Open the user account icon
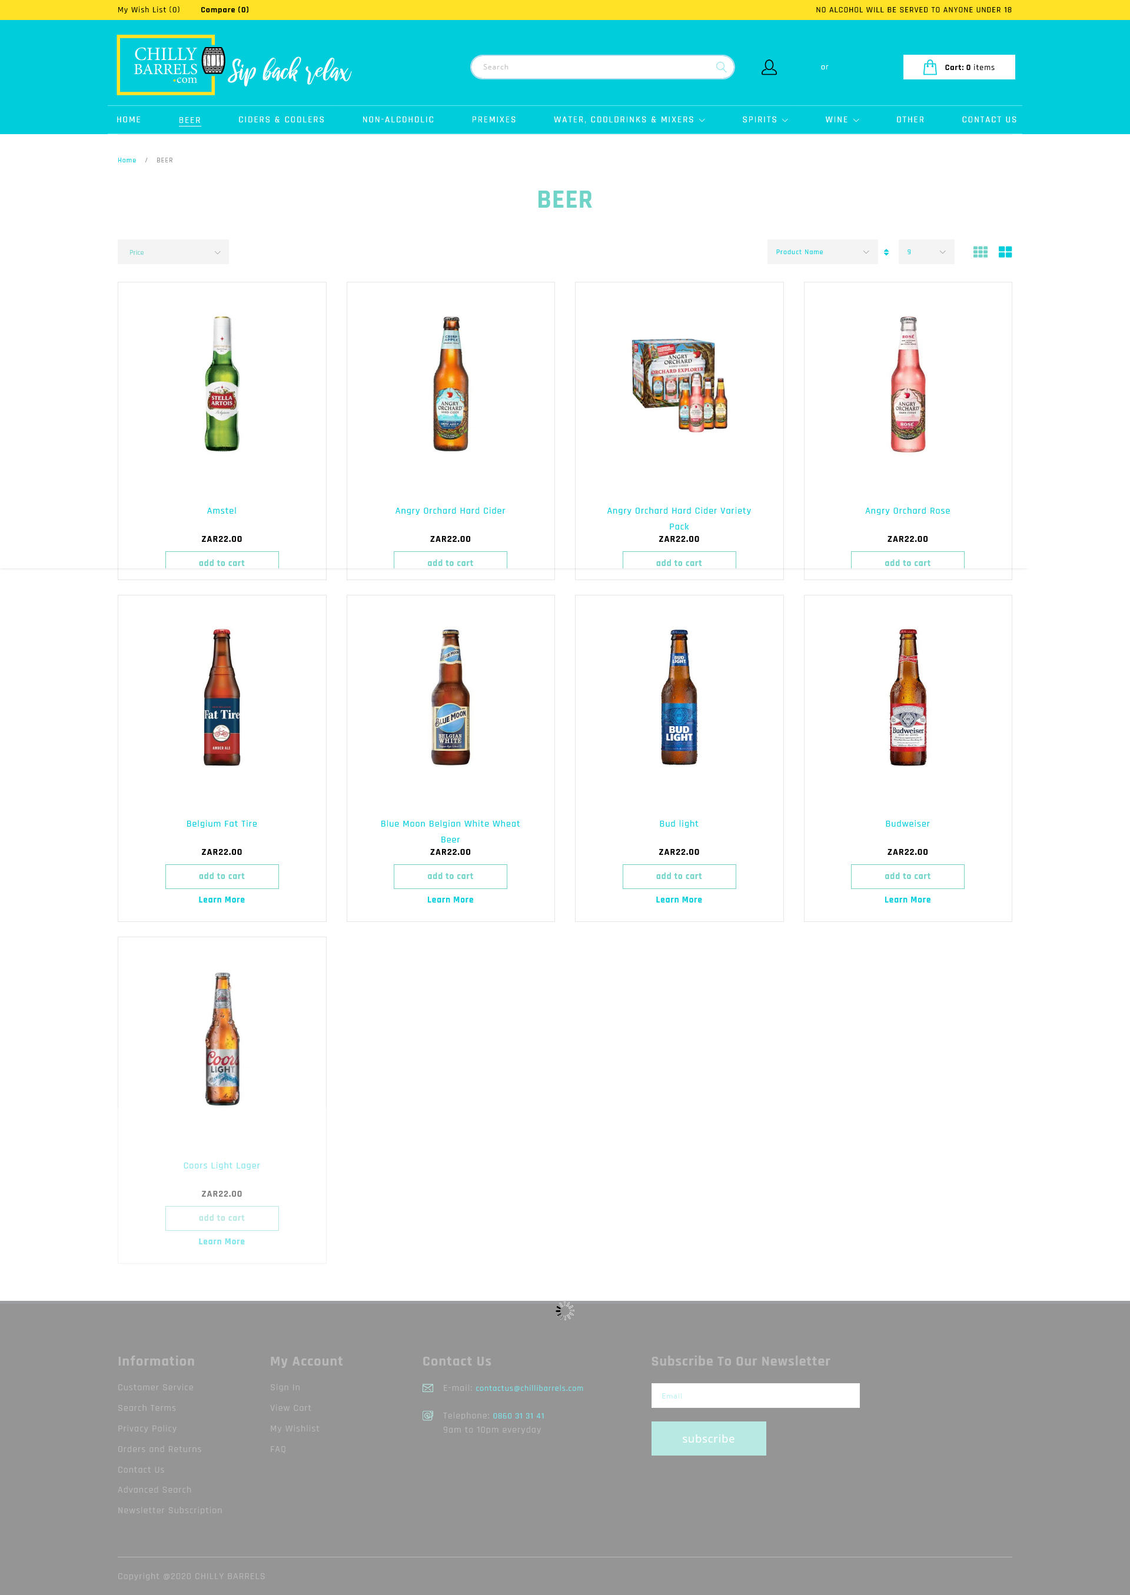This screenshot has width=1130, height=1595. tap(769, 67)
